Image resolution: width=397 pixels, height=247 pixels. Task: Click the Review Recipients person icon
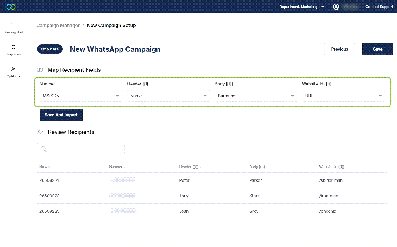tap(40, 132)
